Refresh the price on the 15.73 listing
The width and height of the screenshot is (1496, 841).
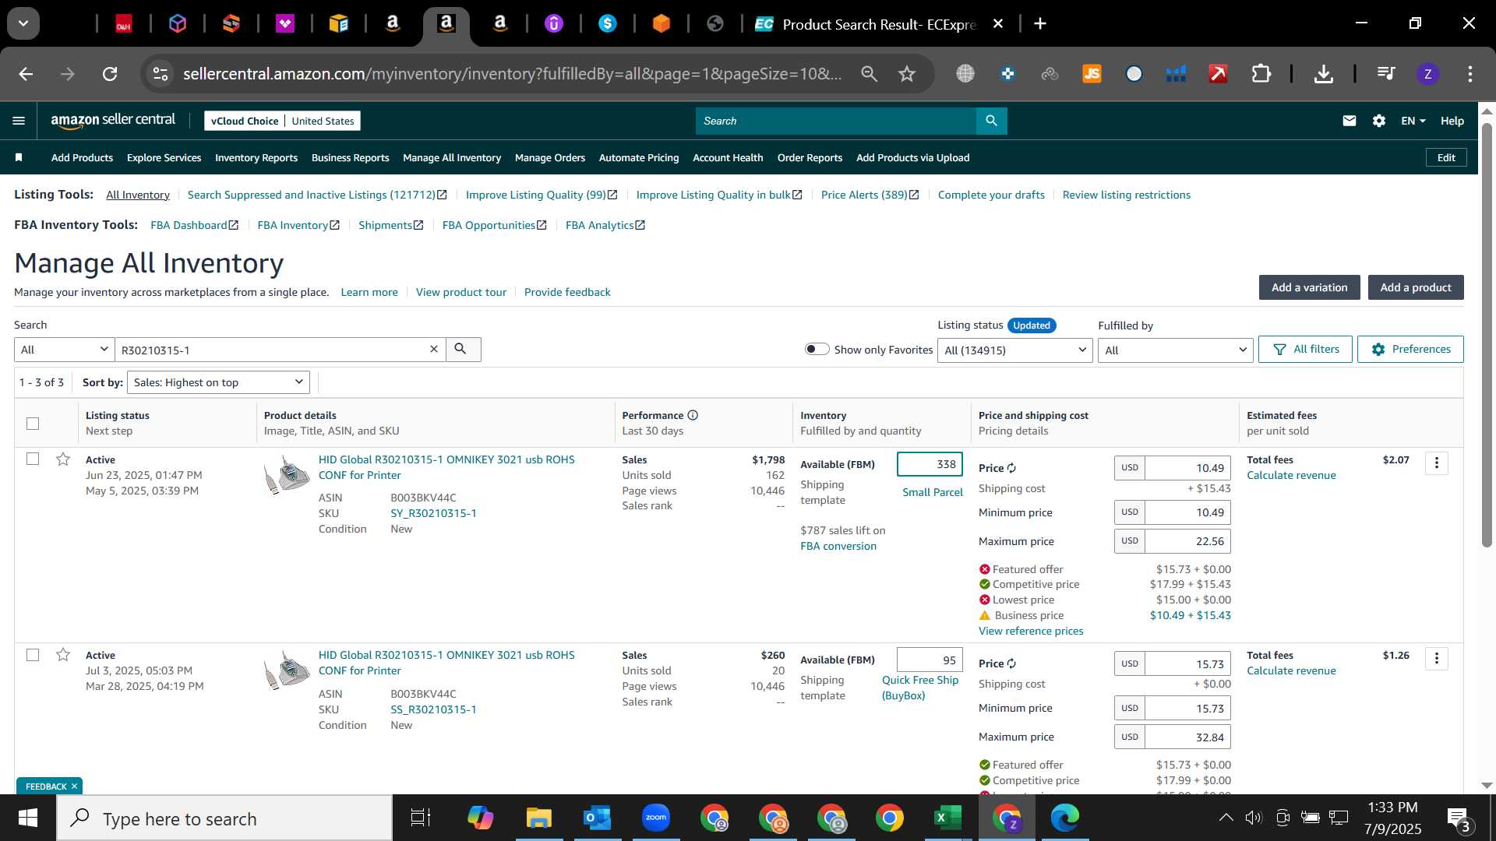coord(1011,663)
